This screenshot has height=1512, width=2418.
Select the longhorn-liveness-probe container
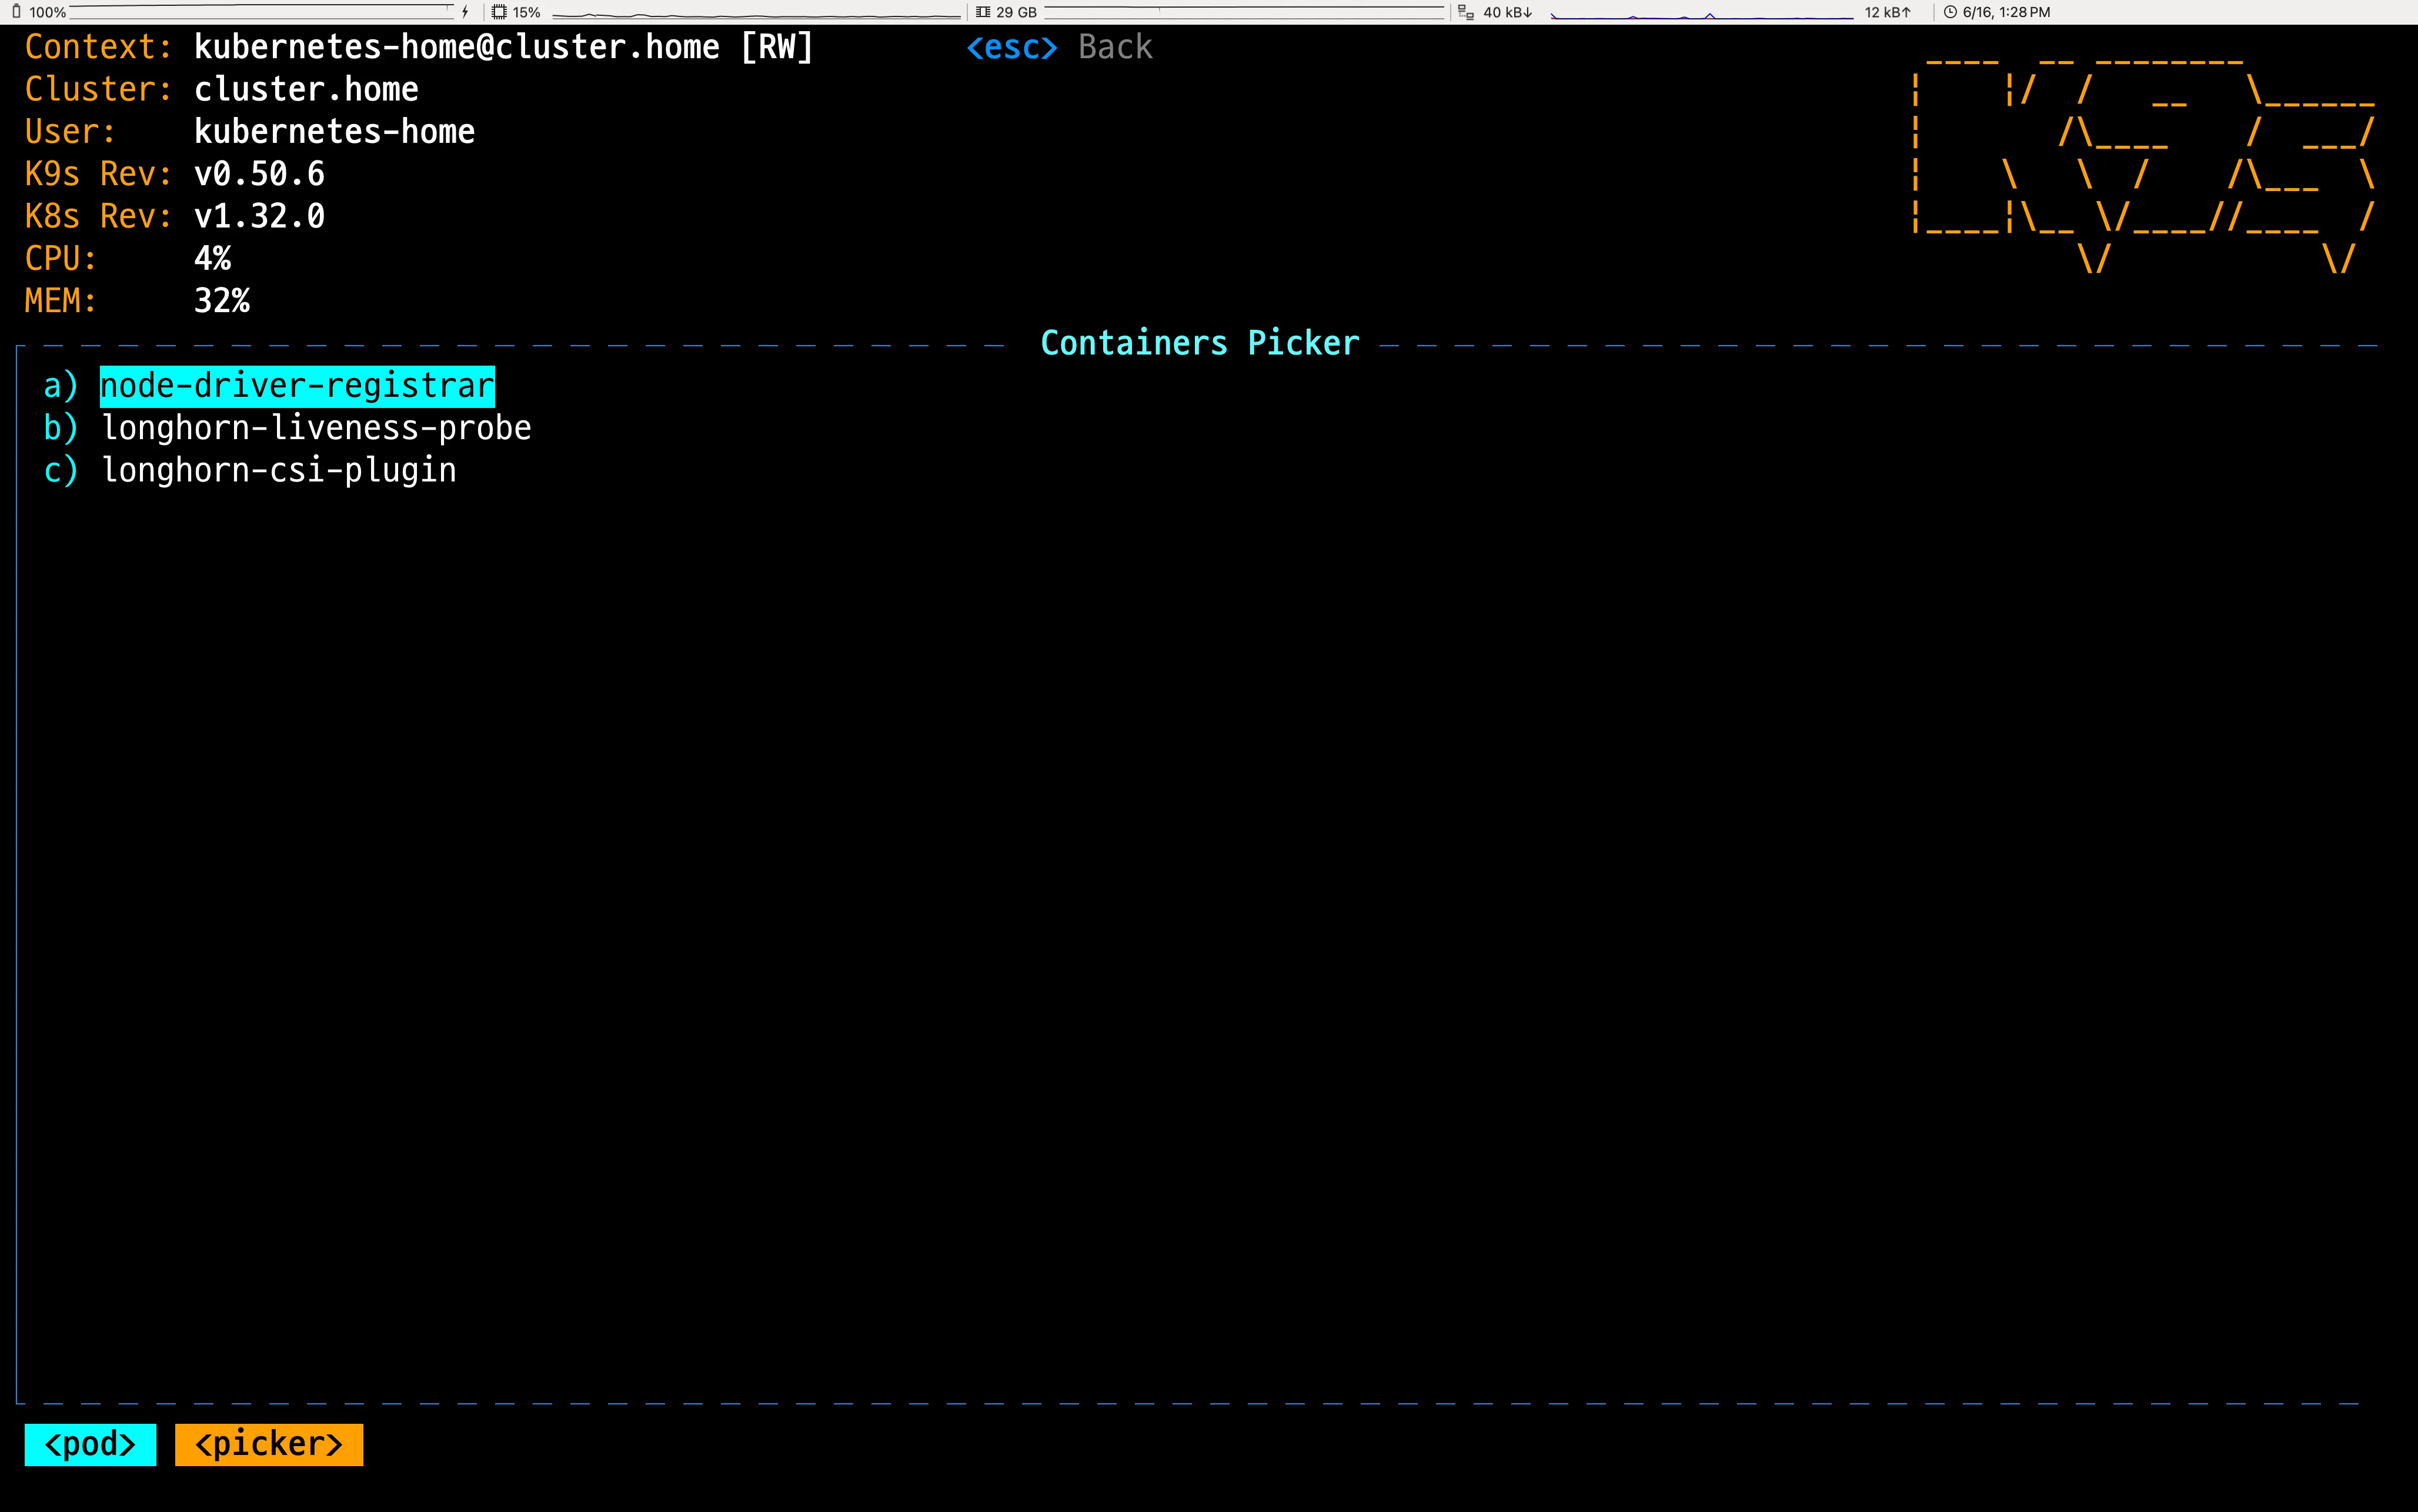[316, 428]
